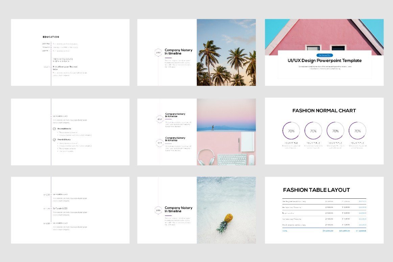
Task: Select YOUR TITLE under the rightmost 70% ring
Action: (357, 143)
